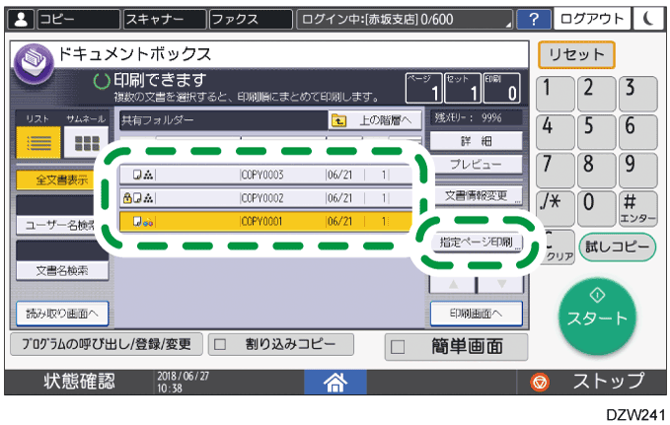Tap keypad number 8
The width and height of the screenshot is (670, 425).
597,170
